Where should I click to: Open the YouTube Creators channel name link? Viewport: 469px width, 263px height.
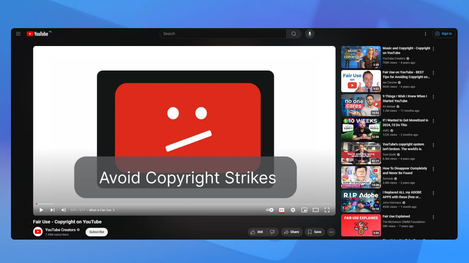[60, 230]
